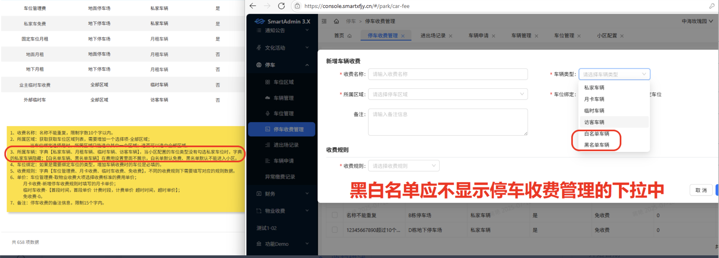Expand the 中海玫瑰园 community selector

pos(697,21)
